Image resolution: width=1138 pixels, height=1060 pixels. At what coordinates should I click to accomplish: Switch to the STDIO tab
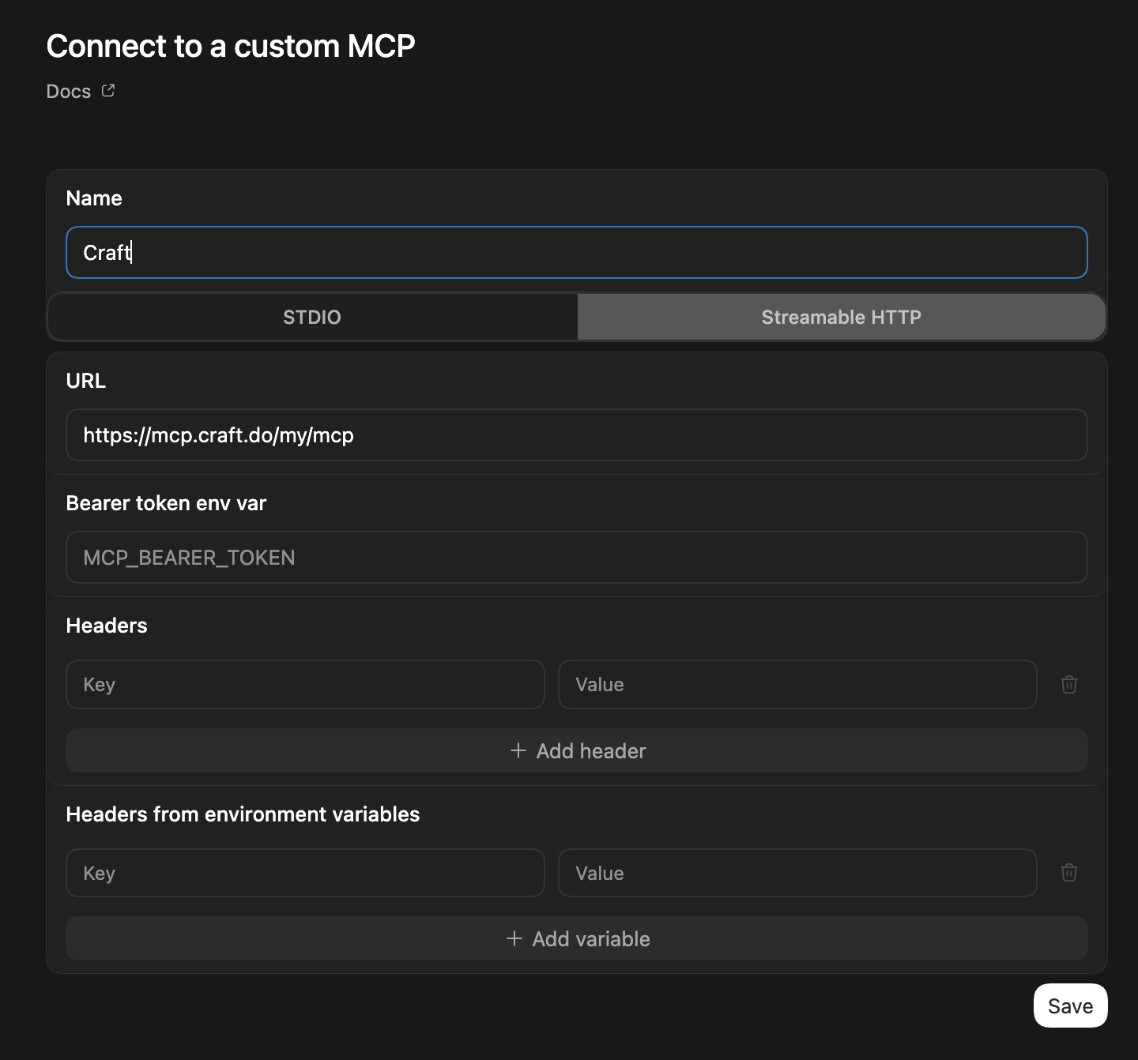(311, 317)
